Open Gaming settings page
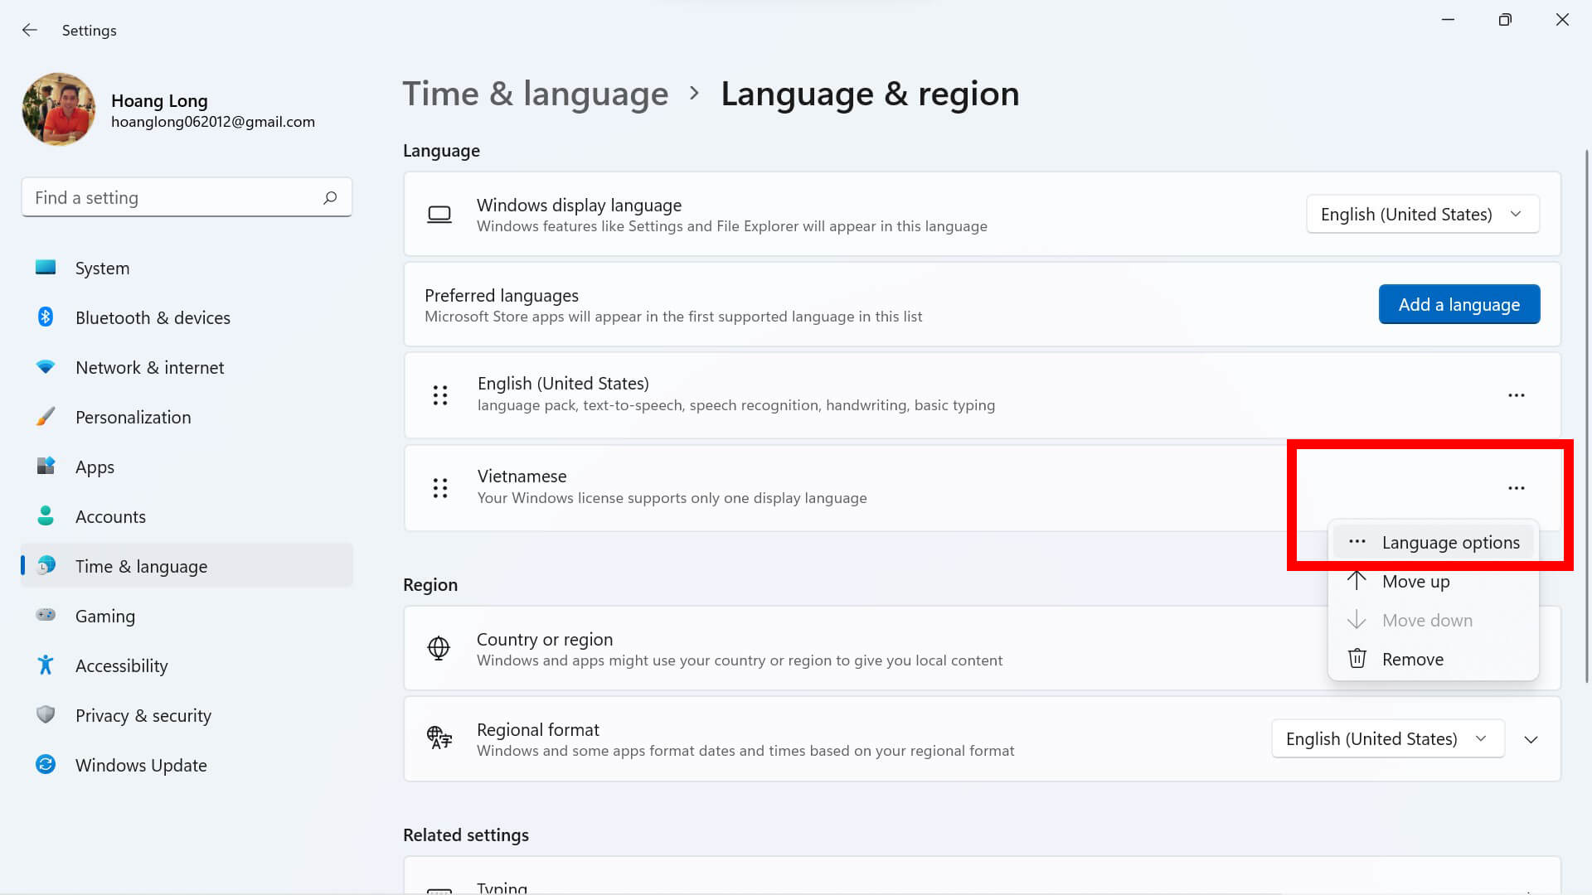This screenshot has width=1592, height=895. click(187, 616)
